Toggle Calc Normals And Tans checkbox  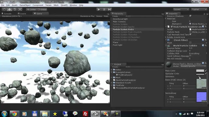pos(190,34)
